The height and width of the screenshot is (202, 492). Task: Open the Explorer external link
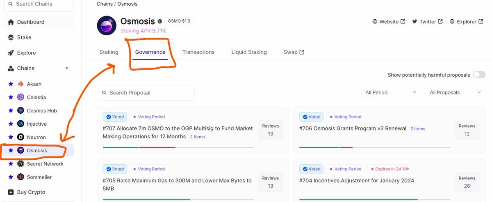pos(467,21)
